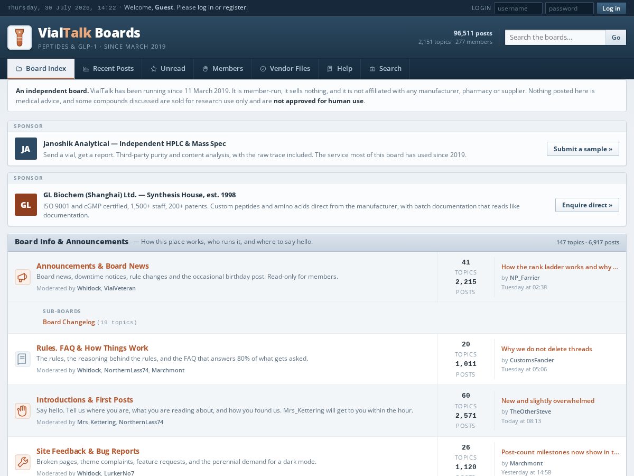634x476 pixels.
Task: Open moderator Mrs_Kettering's profile
Action: point(96,422)
